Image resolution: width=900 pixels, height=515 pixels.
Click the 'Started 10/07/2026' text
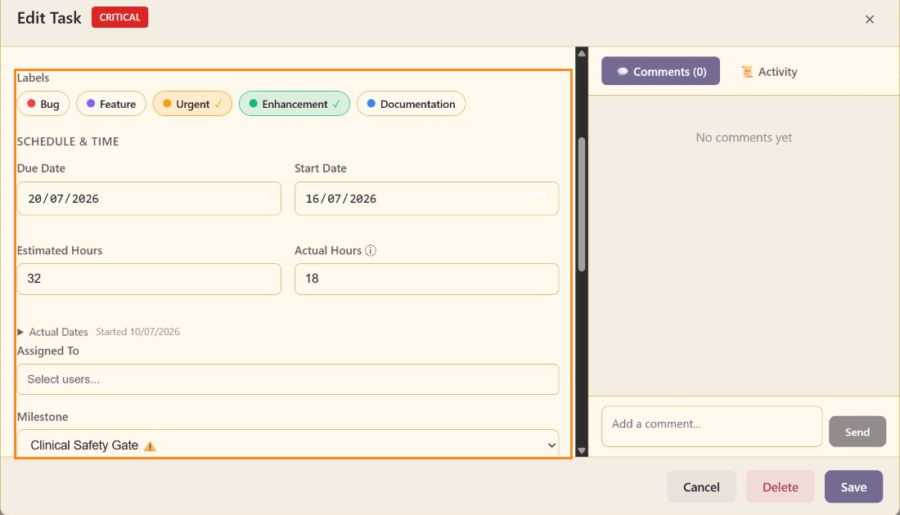(x=137, y=332)
